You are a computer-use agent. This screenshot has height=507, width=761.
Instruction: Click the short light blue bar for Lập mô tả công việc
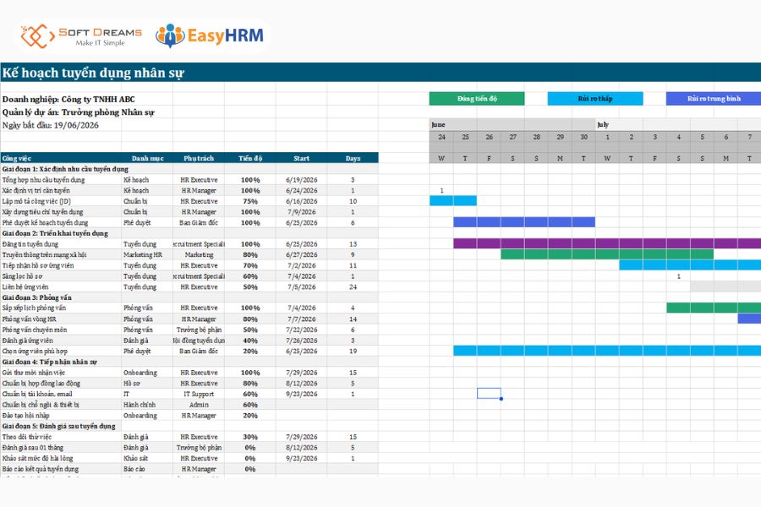tap(453, 201)
